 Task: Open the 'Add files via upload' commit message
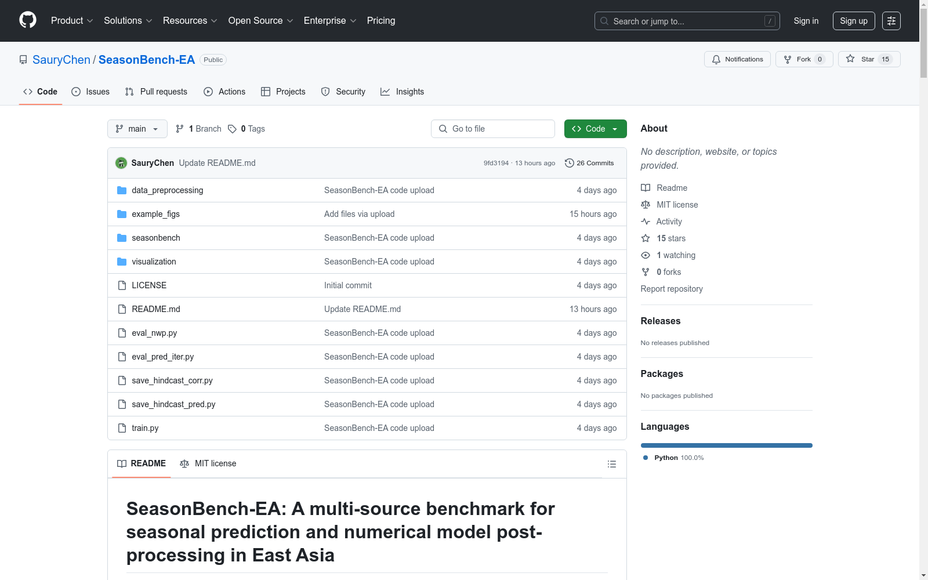coord(360,214)
